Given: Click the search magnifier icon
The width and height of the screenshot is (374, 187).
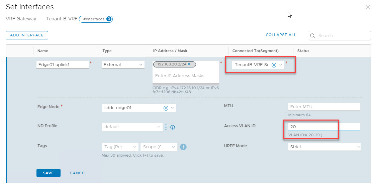Looking at the screenshot, I should (x=313, y=36).
